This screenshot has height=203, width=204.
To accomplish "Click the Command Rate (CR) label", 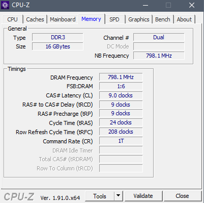I will click(x=68, y=141).
